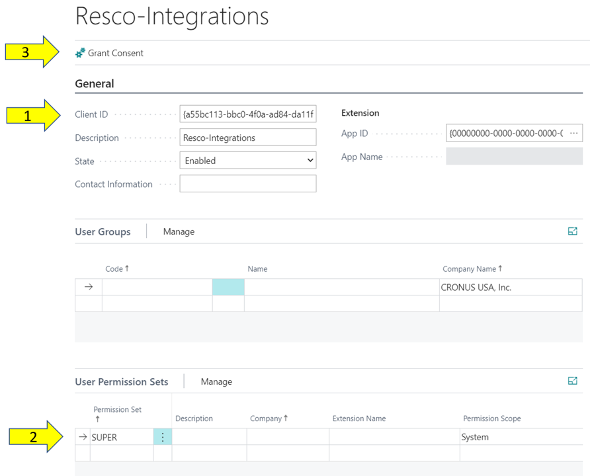Expand the User Permission Sets panel icon
The height and width of the screenshot is (476, 590).
pos(572,381)
